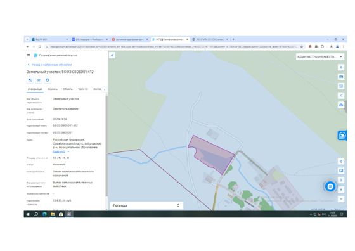The image size is (355, 251).
Task: Click the area value ending кв. м
Action: (x=61, y=158)
